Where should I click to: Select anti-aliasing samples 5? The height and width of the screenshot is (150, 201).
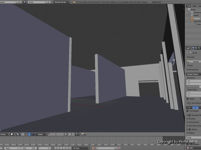click(189, 107)
